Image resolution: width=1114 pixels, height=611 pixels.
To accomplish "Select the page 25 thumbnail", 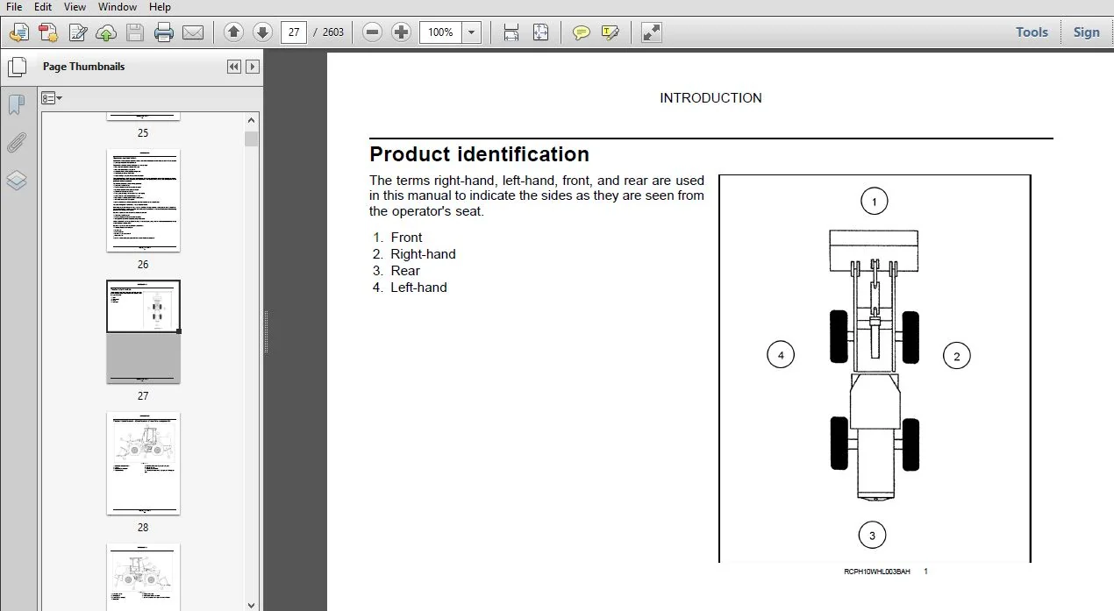I will (x=143, y=117).
